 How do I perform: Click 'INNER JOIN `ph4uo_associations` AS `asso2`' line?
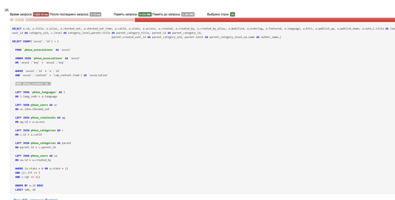point(48,58)
